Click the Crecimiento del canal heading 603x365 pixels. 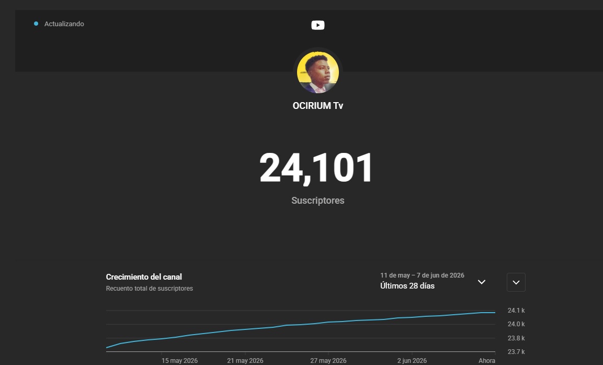pos(144,277)
